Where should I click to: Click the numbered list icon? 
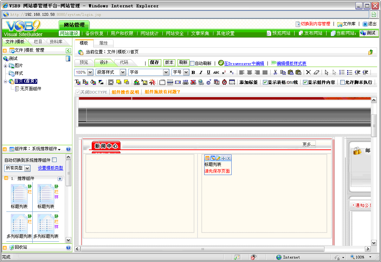pyautogui.click(x=342, y=72)
